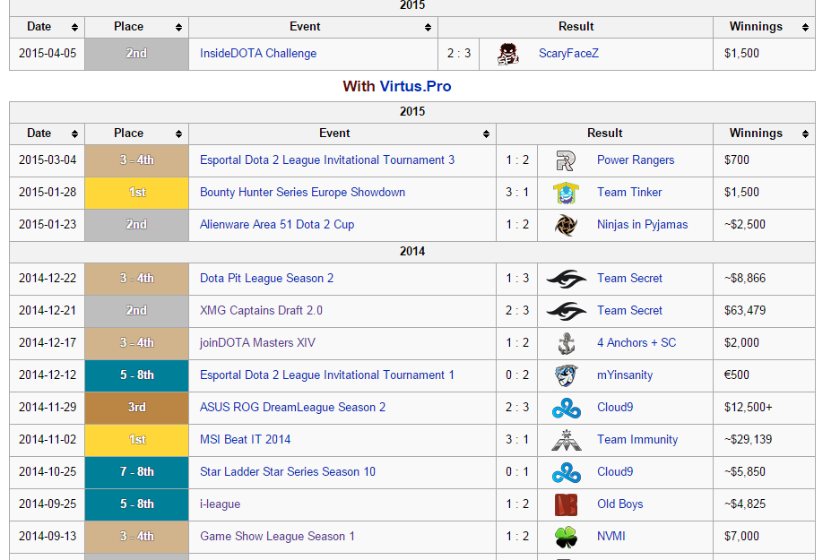The image size is (840, 560).
Task: Click Team Secret logo in XMG Captains Draft row
Action: coord(567,311)
